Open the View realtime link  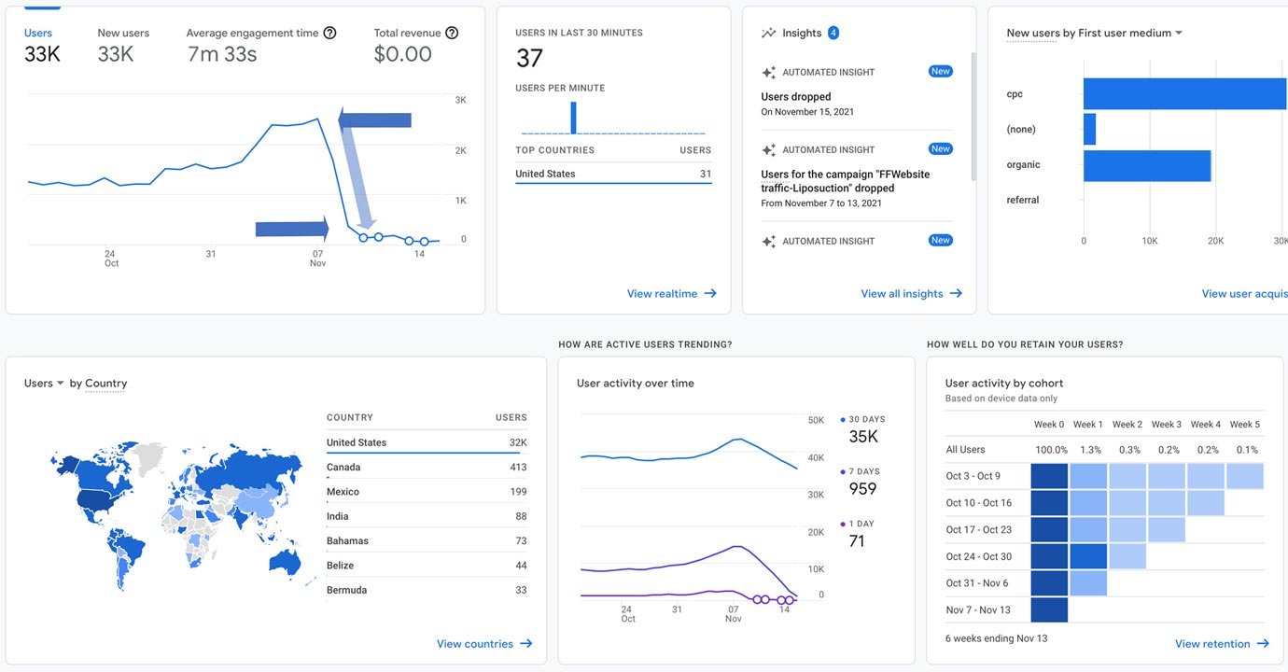(x=662, y=293)
